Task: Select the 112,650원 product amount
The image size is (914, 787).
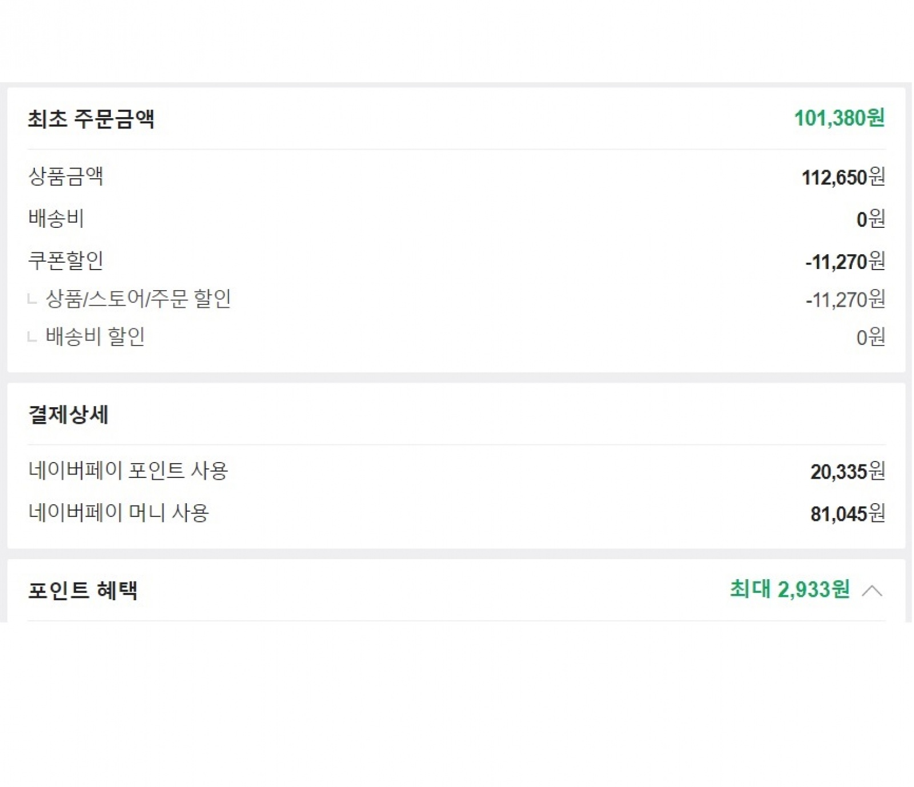Action: click(843, 178)
